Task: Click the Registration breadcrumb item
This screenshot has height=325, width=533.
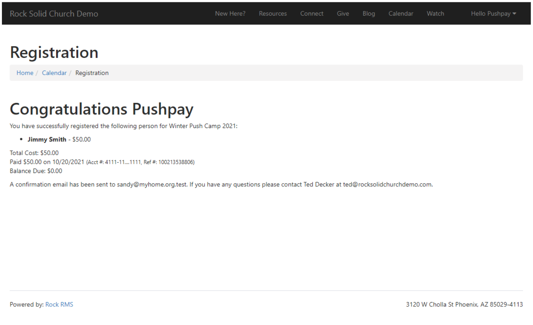Action: (92, 73)
